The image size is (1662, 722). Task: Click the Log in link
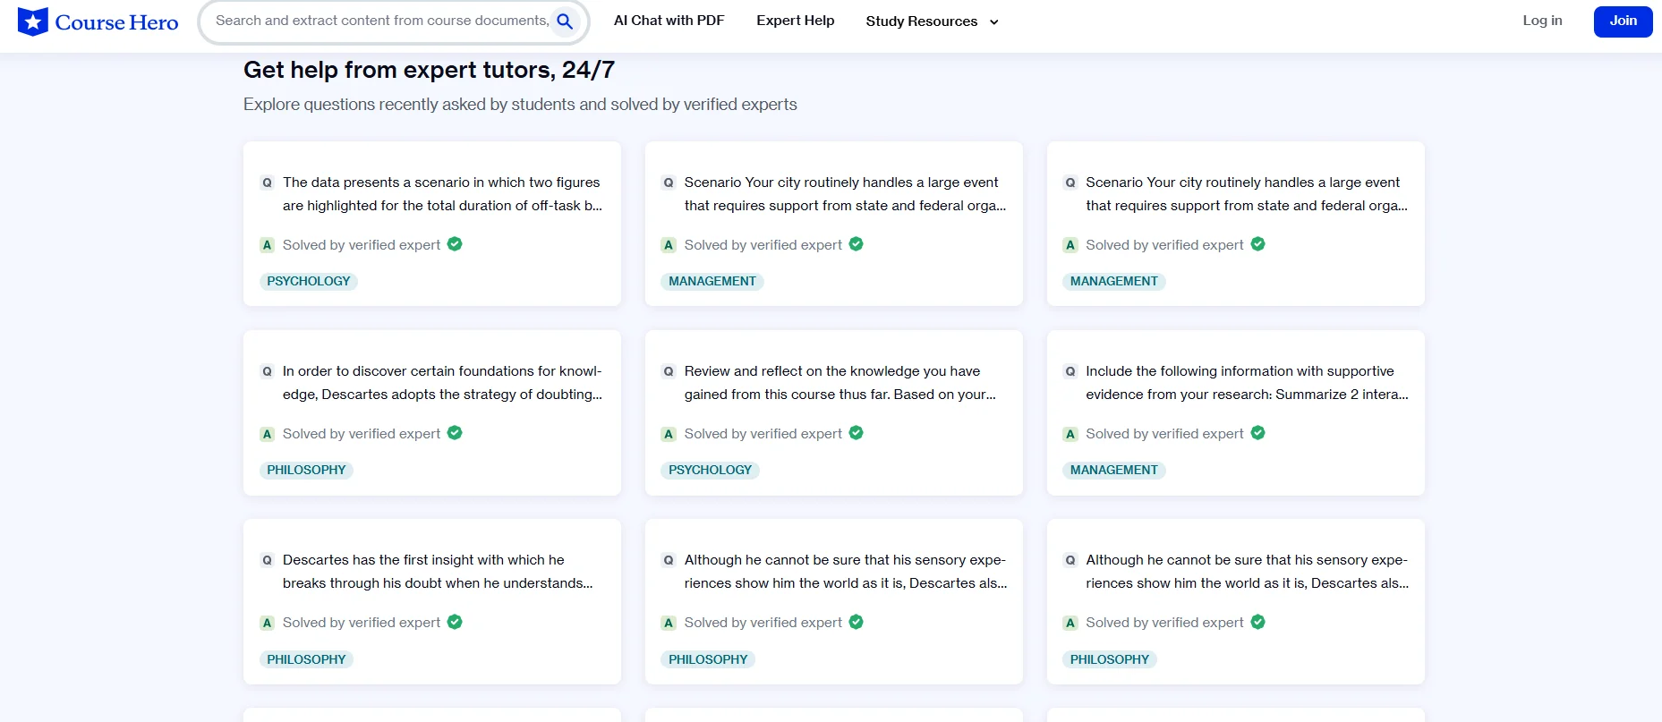click(1542, 21)
